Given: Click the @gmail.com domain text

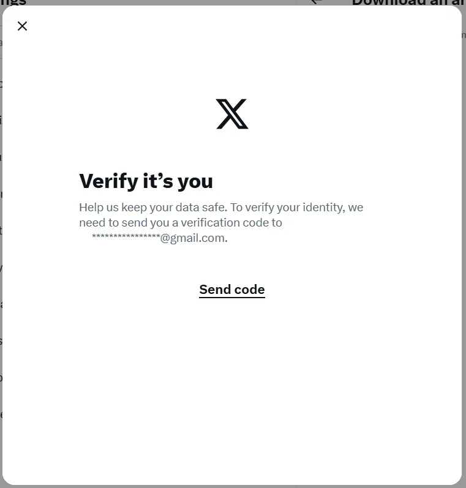Looking at the screenshot, I should [193, 238].
